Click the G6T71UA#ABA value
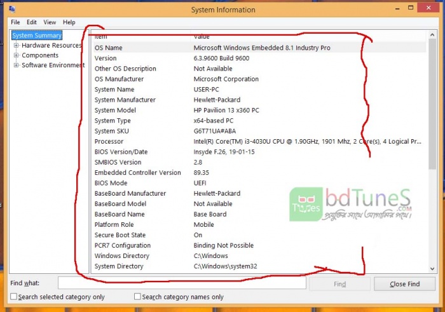 click(215, 131)
